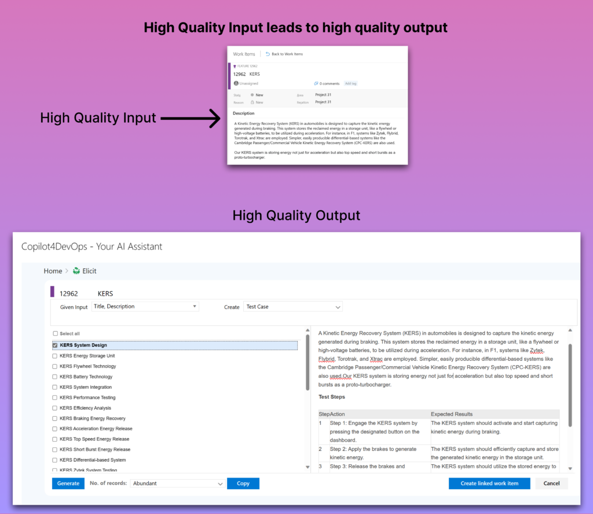
Task: Click the Add tag button
Action: pyautogui.click(x=350, y=83)
